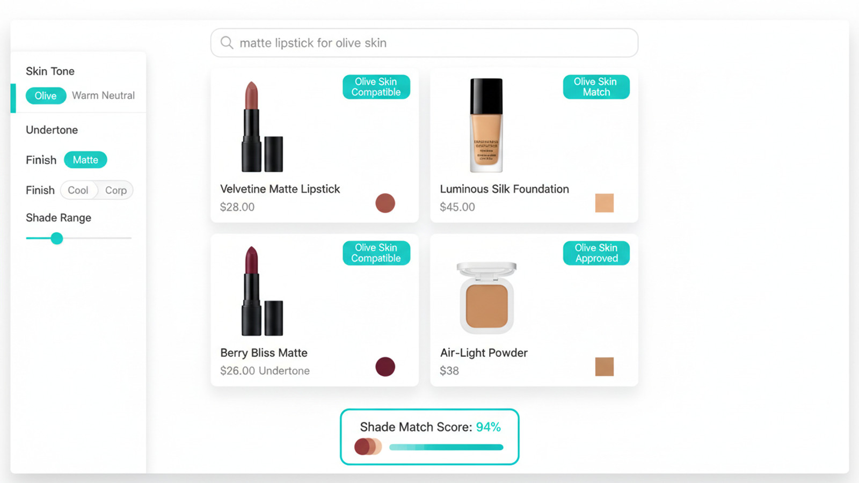Toggle the Matte finish chip

(x=85, y=160)
